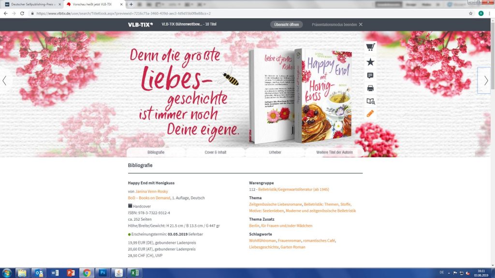
Task: Add title to shopping cart icon
Action: (370, 47)
